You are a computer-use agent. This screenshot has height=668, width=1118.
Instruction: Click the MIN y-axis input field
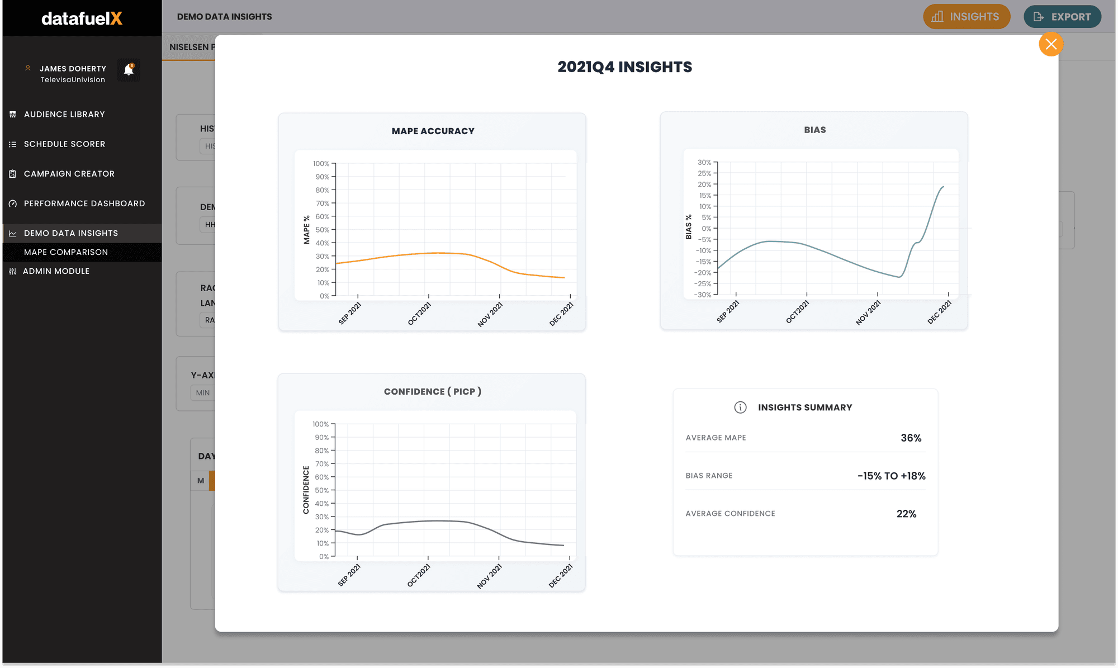point(202,393)
